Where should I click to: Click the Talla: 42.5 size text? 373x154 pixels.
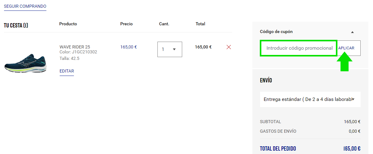pos(69,58)
